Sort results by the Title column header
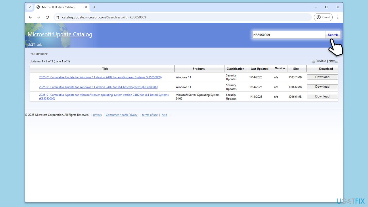Viewport: 368px width, 207px height. coord(105,69)
